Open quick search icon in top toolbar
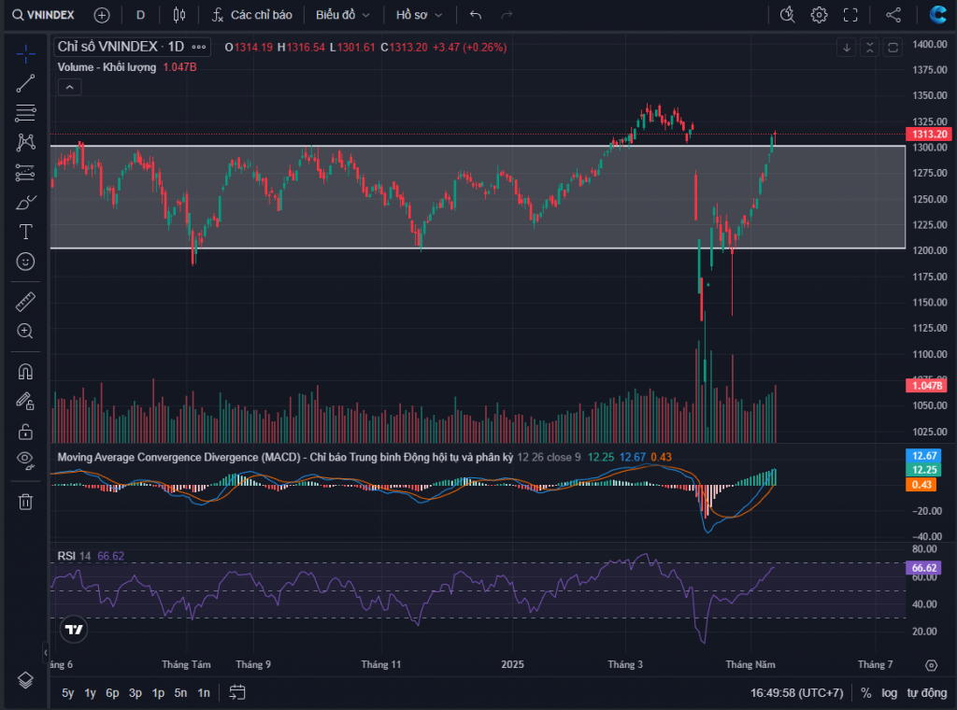This screenshot has height=710, width=957. (787, 15)
